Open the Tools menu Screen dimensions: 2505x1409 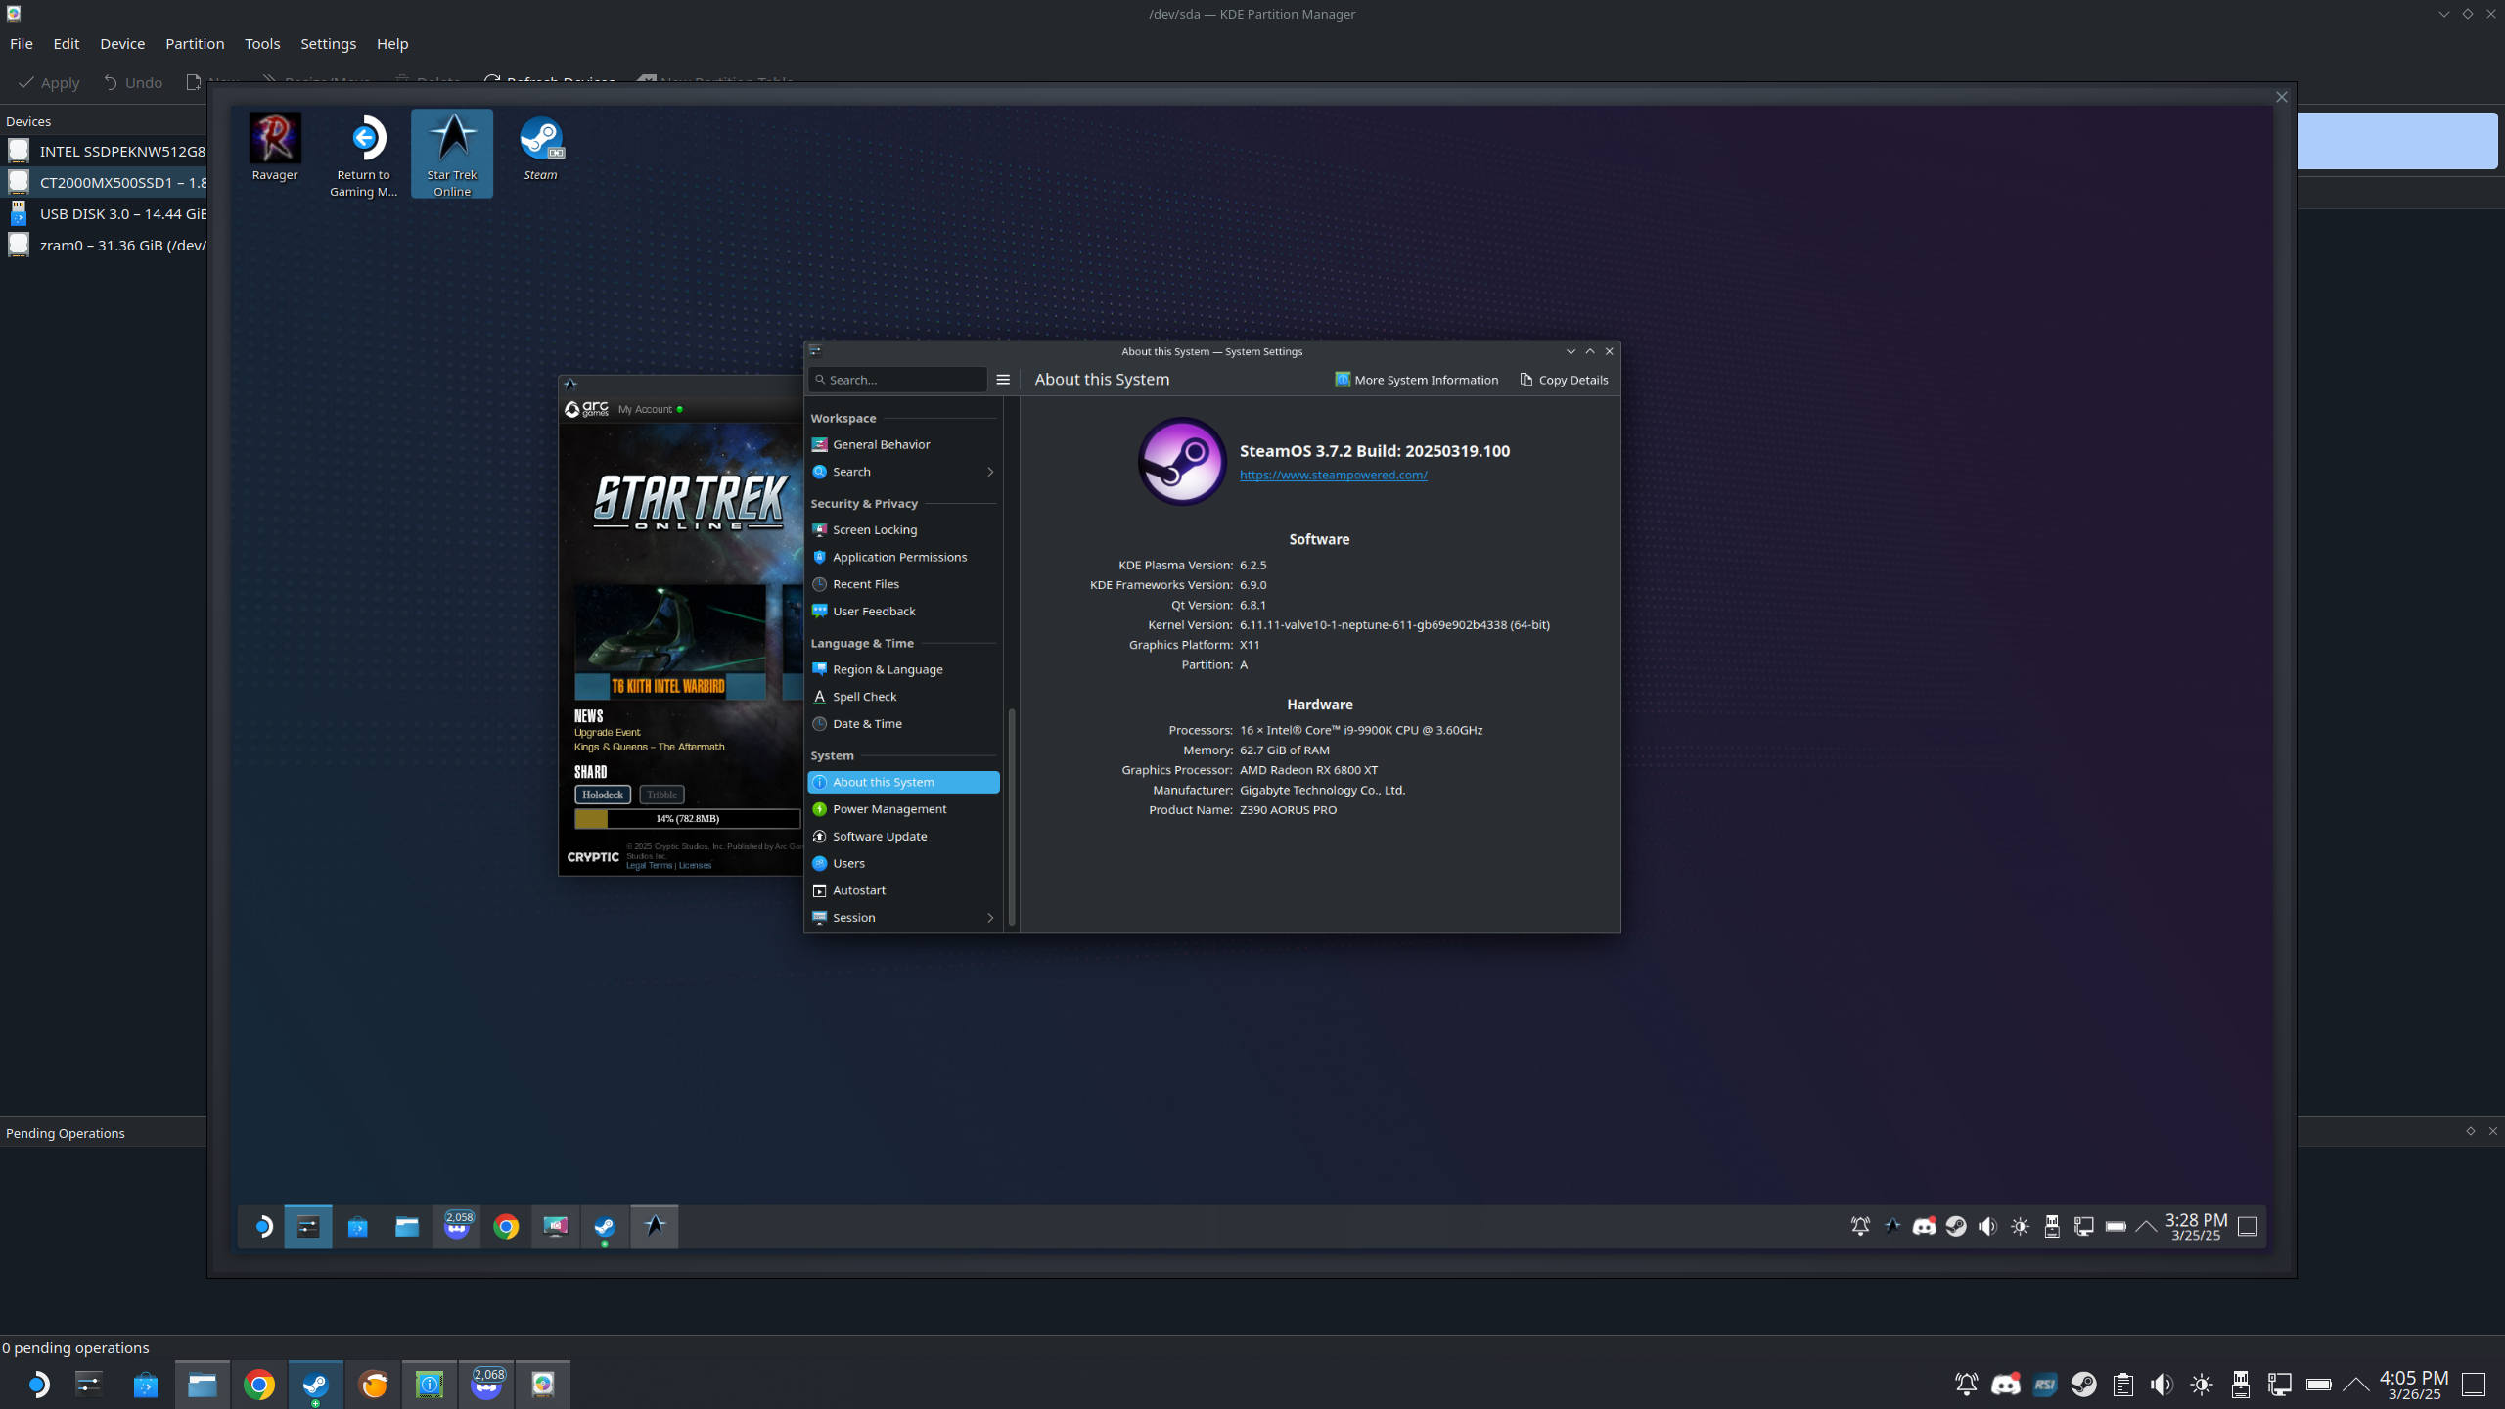pos(262,44)
